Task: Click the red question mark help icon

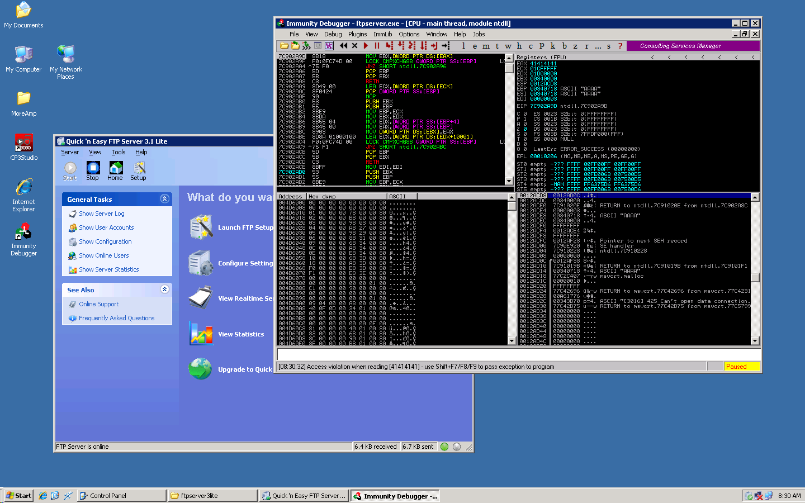Action: pyautogui.click(x=620, y=46)
